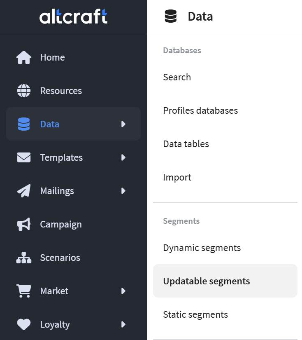
Task: Expand the Mailings submenu arrow
Action: point(123,191)
